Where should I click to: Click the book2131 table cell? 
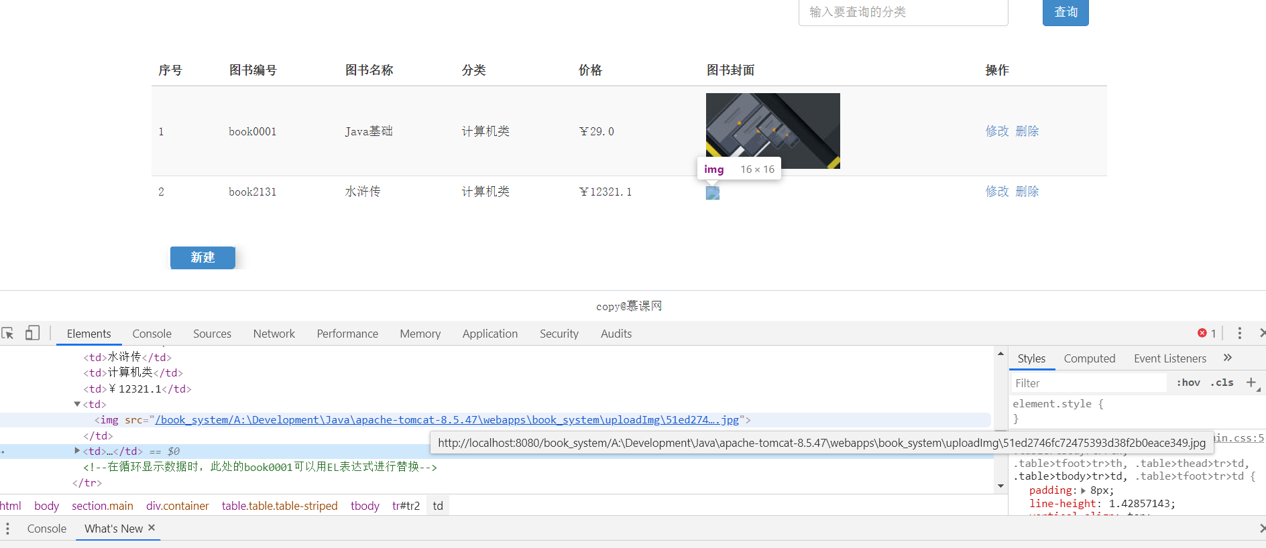[x=252, y=192]
